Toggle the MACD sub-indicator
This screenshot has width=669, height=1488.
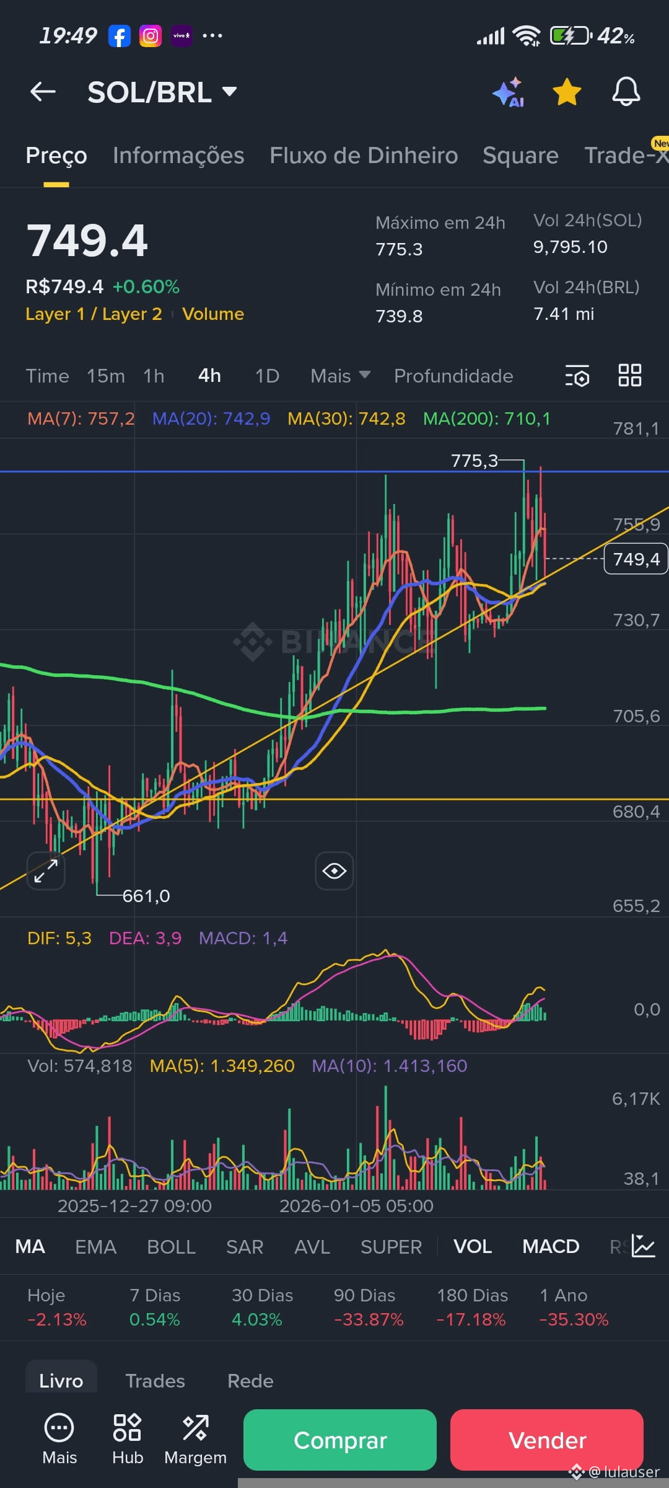551,1246
